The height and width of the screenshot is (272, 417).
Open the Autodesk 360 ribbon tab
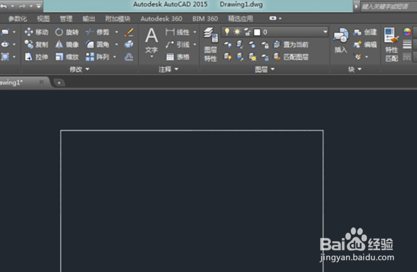pos(161,18)
